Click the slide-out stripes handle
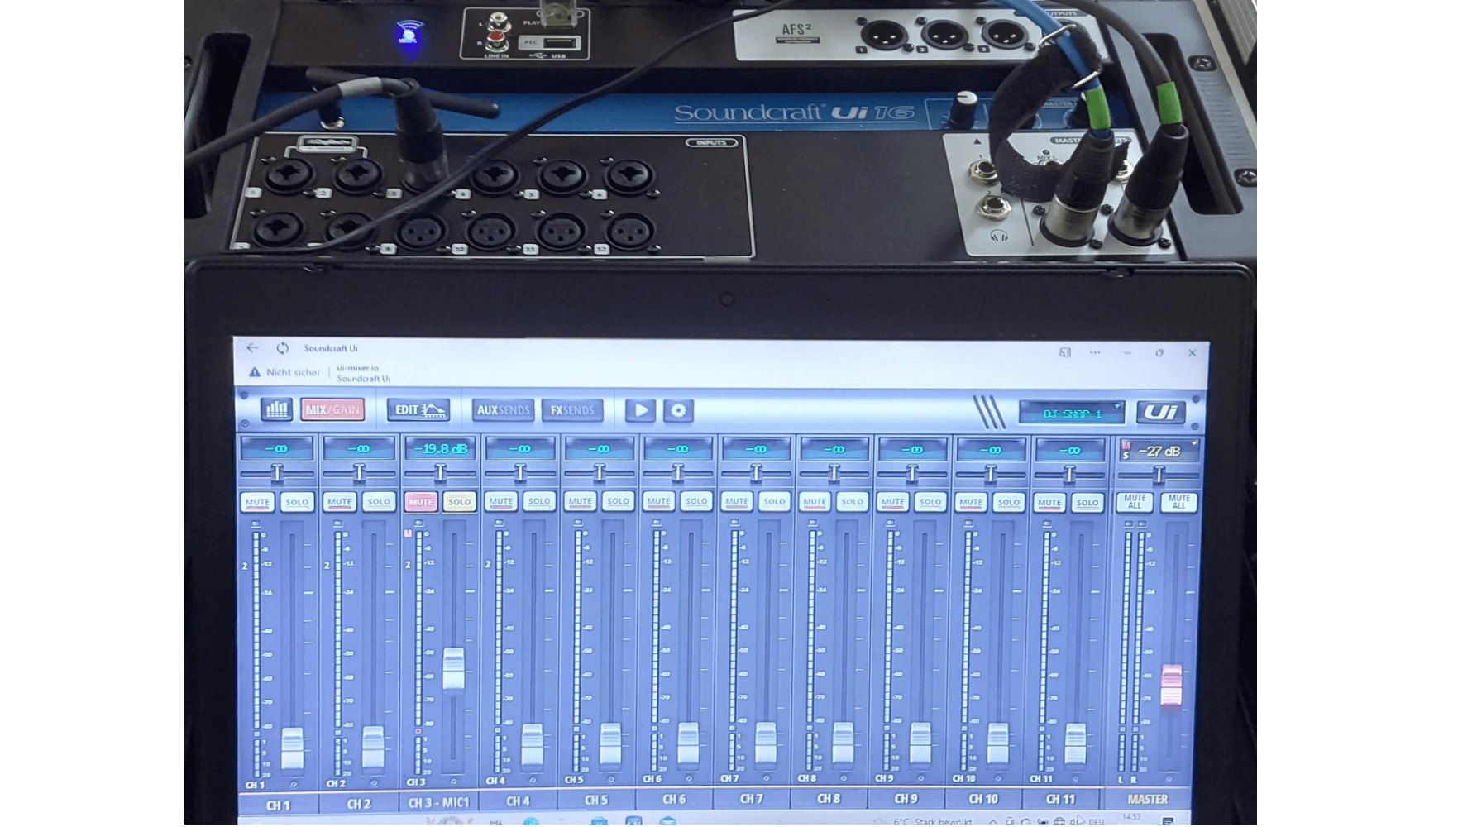Image resolution: width=1477 pixels, height=827 pixels. pyautogui.click(x=988, y=412)
